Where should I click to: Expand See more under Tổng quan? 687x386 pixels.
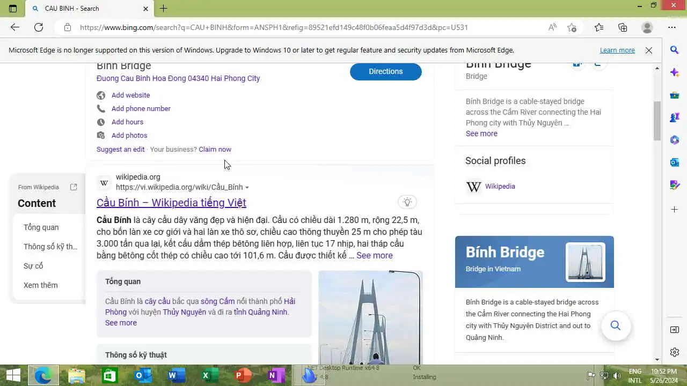coord(121,323)
